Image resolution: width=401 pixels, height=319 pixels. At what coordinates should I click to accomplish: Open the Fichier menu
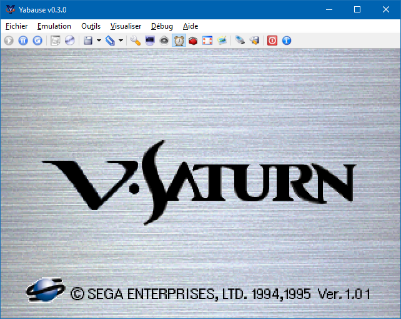pos(16,26)
